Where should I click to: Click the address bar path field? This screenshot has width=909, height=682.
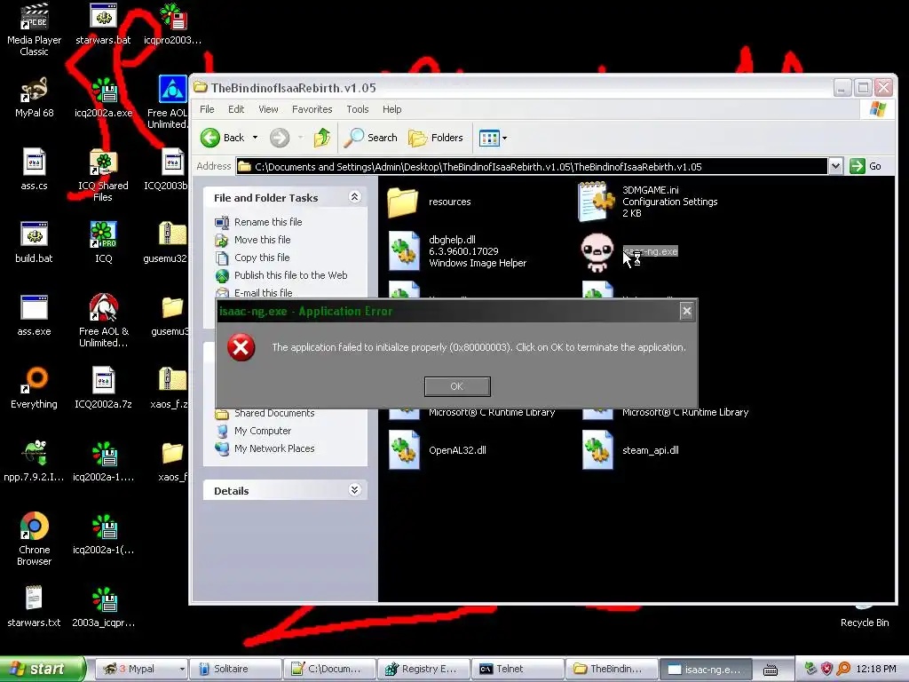click(x=532, y=167)
